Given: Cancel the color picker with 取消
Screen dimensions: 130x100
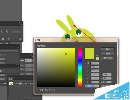Looking at the screenshot, I should click(x=108, y=54).
